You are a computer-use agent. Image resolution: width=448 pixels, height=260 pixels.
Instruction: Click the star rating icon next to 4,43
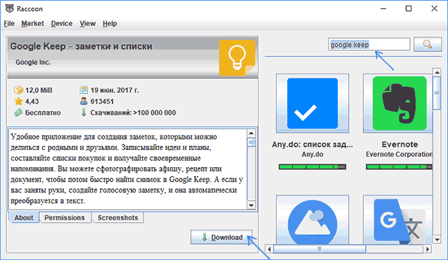point(19,102)
